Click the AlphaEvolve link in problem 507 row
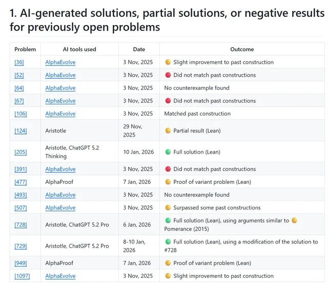This screenshot has width=328, height=286. tap(60, 208)
